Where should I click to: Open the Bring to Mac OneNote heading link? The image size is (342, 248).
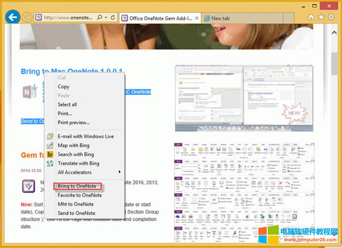click(71, 71)
